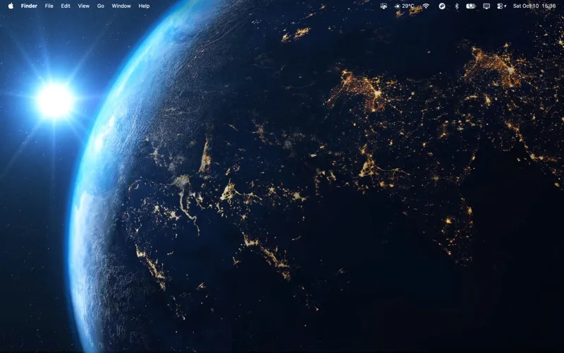Open the weather widget showing 29°C
The width and height of the screenshot is (564, 353).
[x=404, y=6]
